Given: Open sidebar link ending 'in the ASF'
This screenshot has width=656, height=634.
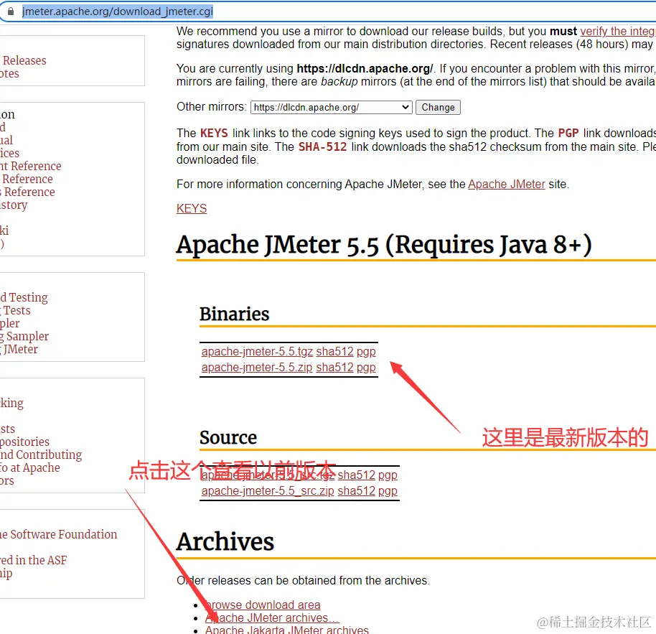Looking at the screenshot, I should click(34, 560).
